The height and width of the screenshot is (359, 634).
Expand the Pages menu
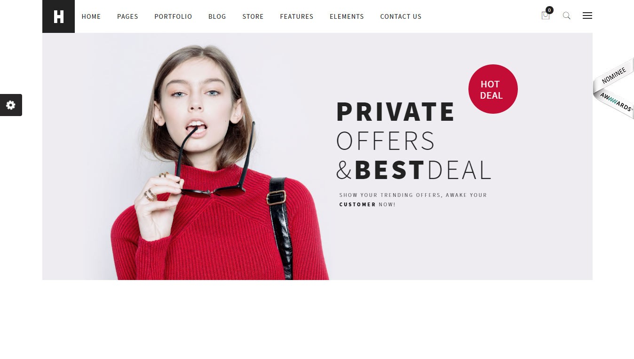127,16
